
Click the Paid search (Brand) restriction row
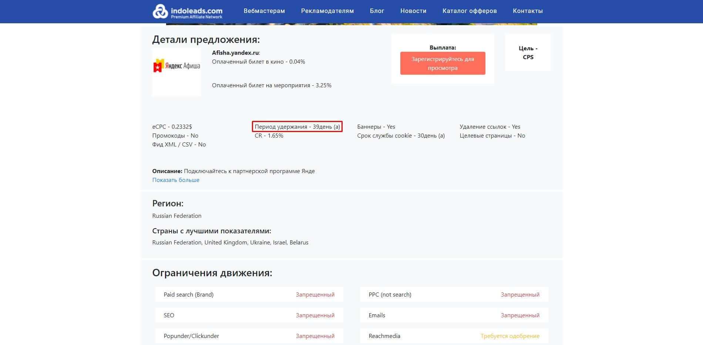coord(249,295)
